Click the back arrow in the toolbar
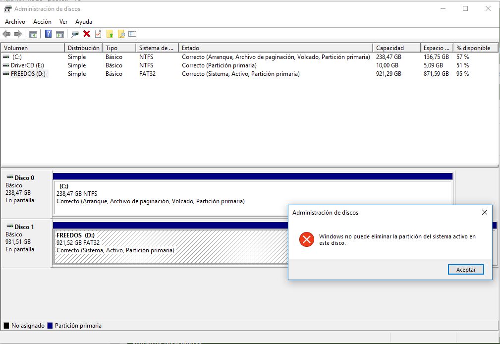The height and width of the screenshot is (344, 500). click(x=6, y=34)
